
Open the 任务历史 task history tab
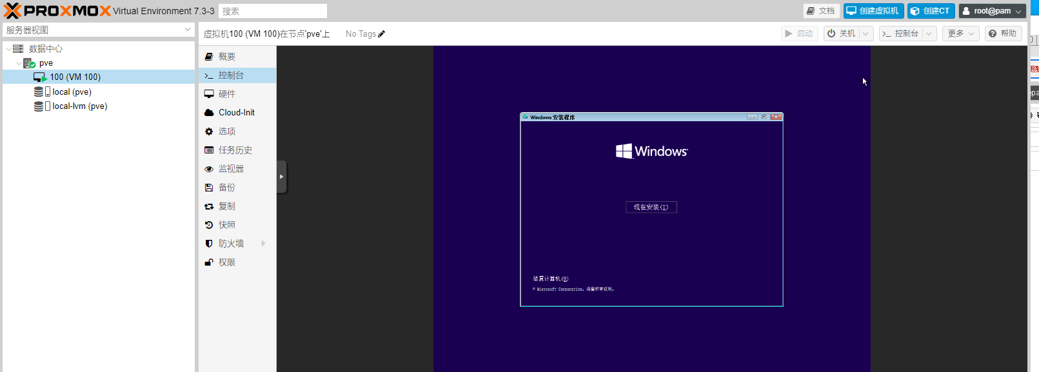point(237,150)
